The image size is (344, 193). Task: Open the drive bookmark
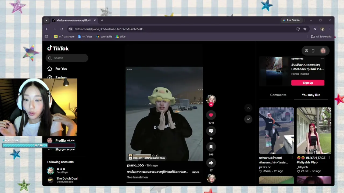[120, 36]
